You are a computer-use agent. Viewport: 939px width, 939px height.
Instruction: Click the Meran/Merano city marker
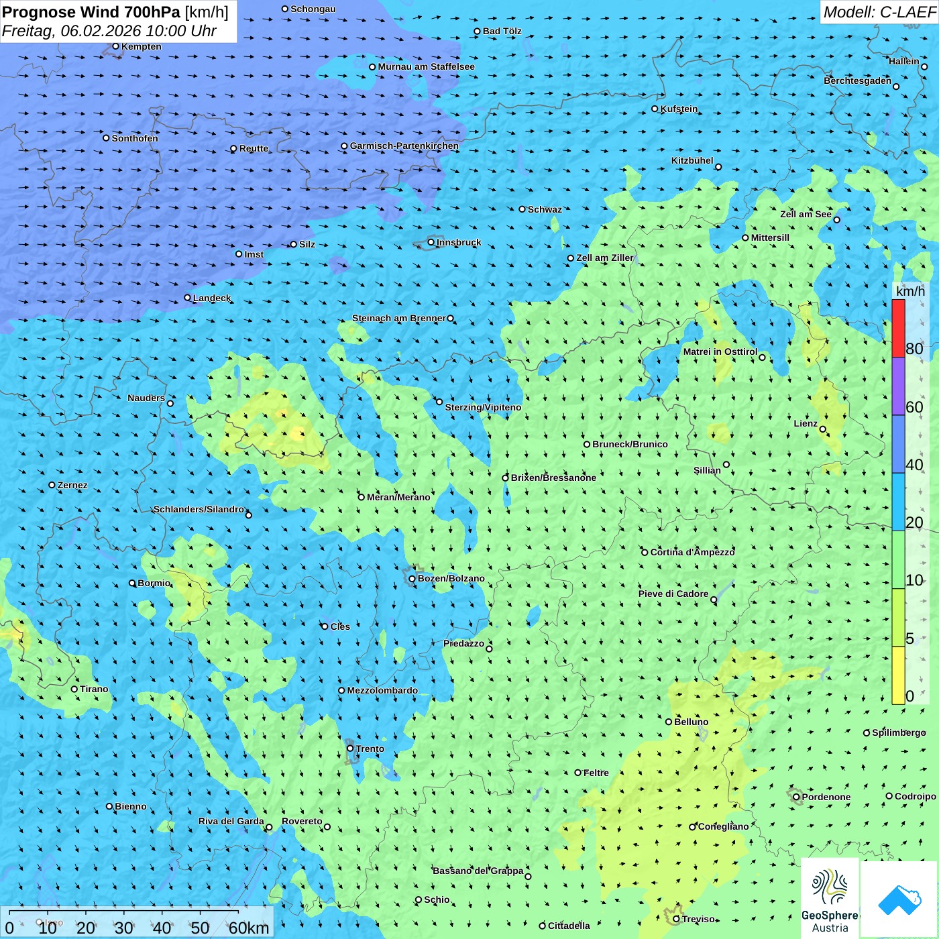click(362, 497)
